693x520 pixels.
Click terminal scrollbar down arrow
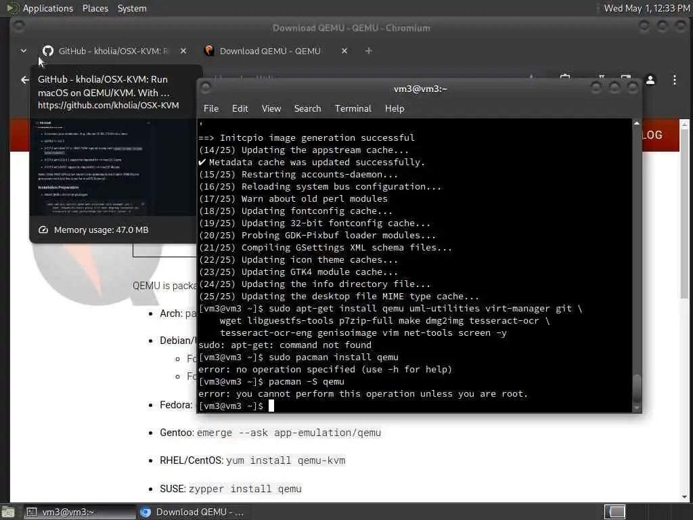tap(636, 408)
